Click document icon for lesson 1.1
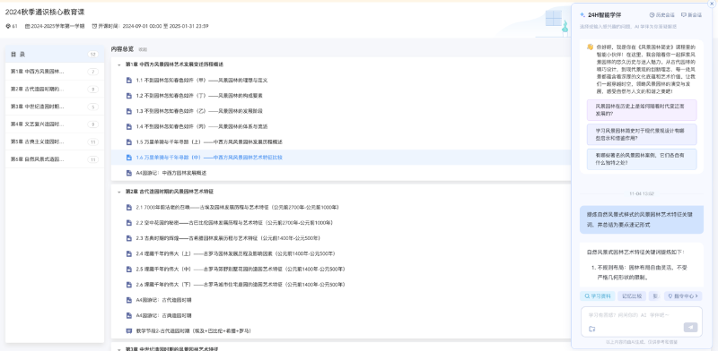Viewport: 718px width, 351px height. [x=129, y=80]
